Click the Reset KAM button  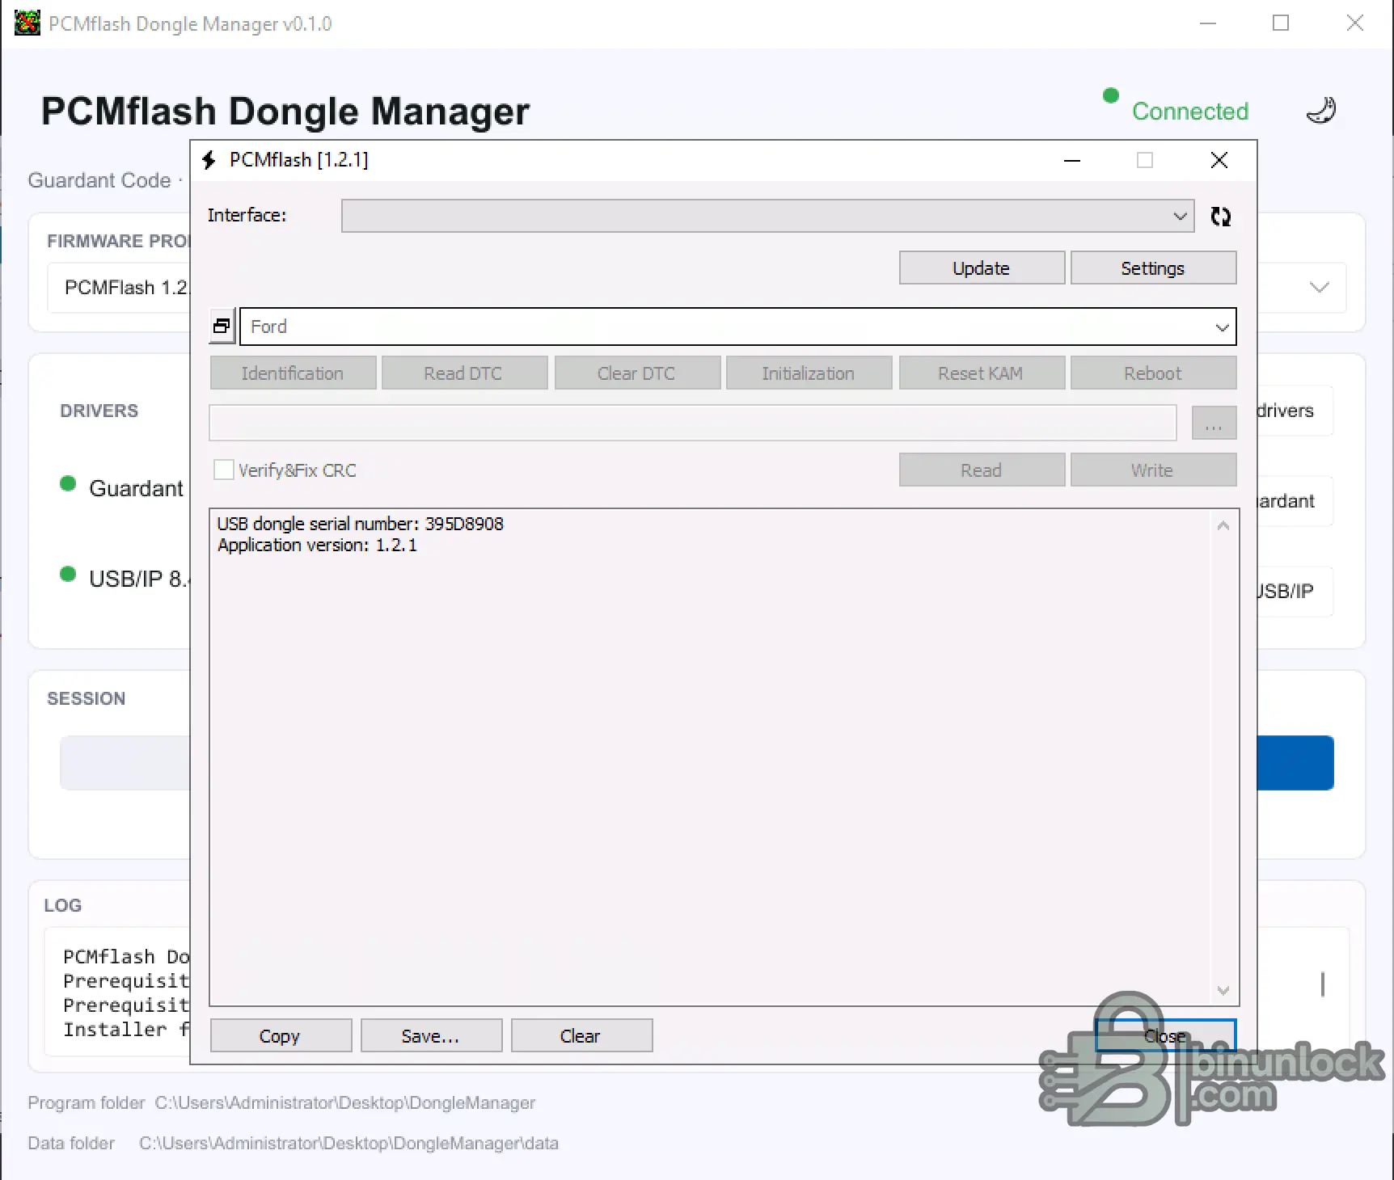[982, 373]
